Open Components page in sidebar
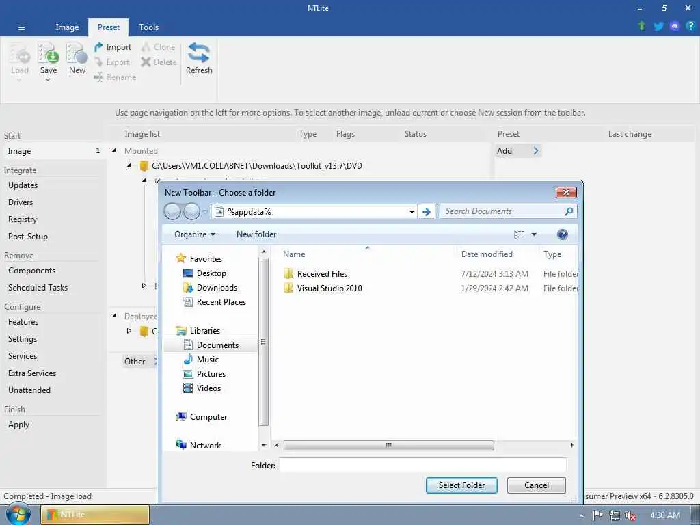 pyautogui.click(x=31, y=271)
